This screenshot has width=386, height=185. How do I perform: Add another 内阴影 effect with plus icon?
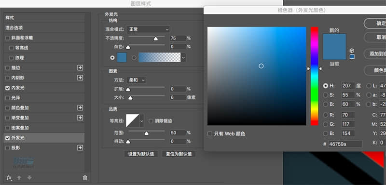pos(80,78)
